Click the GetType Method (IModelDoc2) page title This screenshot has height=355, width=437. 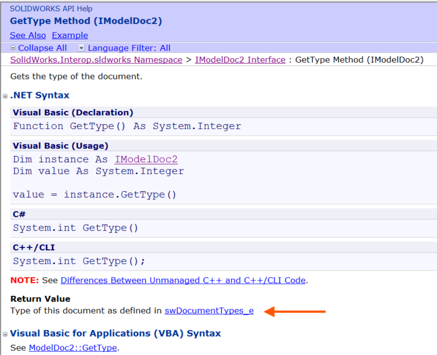[86, 21]
